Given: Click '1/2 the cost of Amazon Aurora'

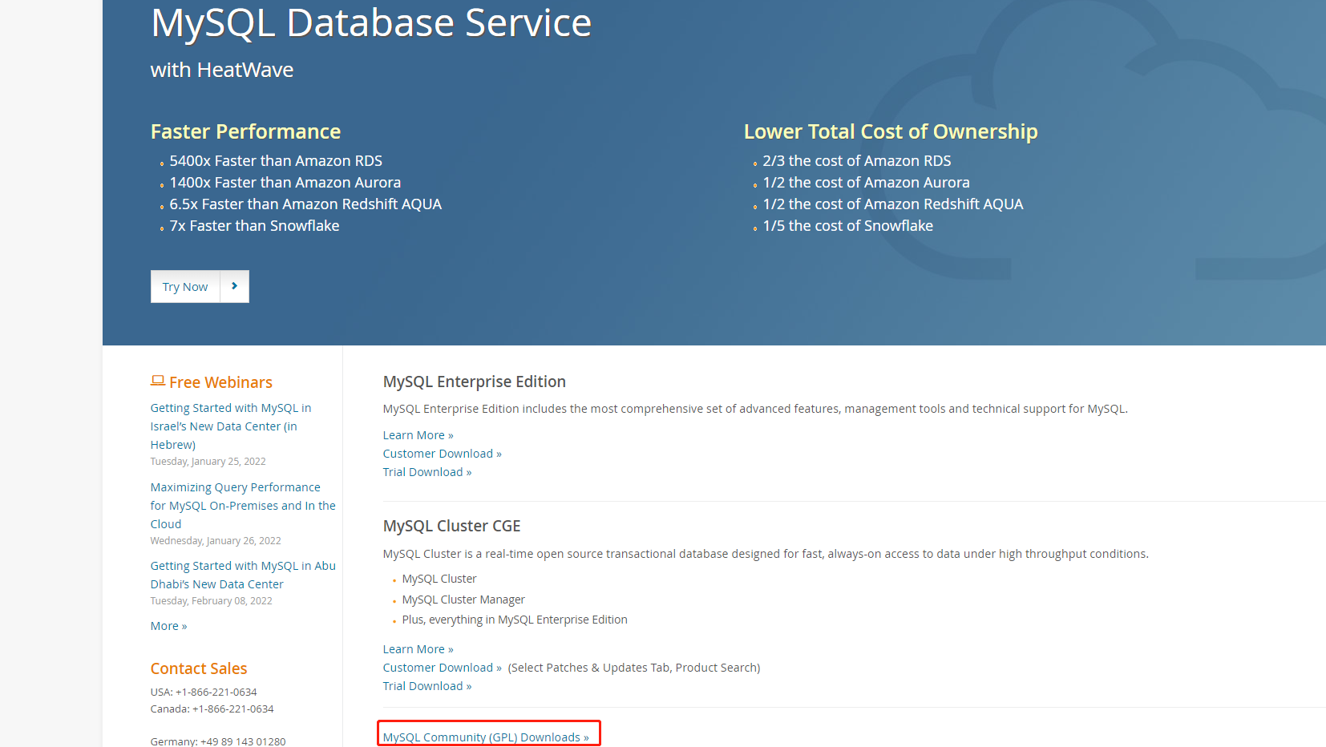Looking at the screenshot, I should coord(866,183).
